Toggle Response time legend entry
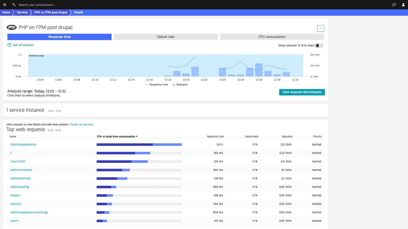The width and height of the screenshot is (408, 229). pos(157,85)
